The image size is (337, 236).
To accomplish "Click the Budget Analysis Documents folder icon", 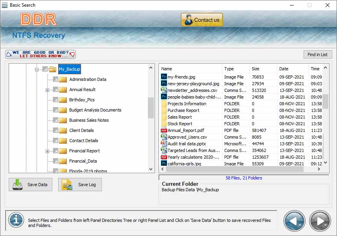I will tap(63, 110).
